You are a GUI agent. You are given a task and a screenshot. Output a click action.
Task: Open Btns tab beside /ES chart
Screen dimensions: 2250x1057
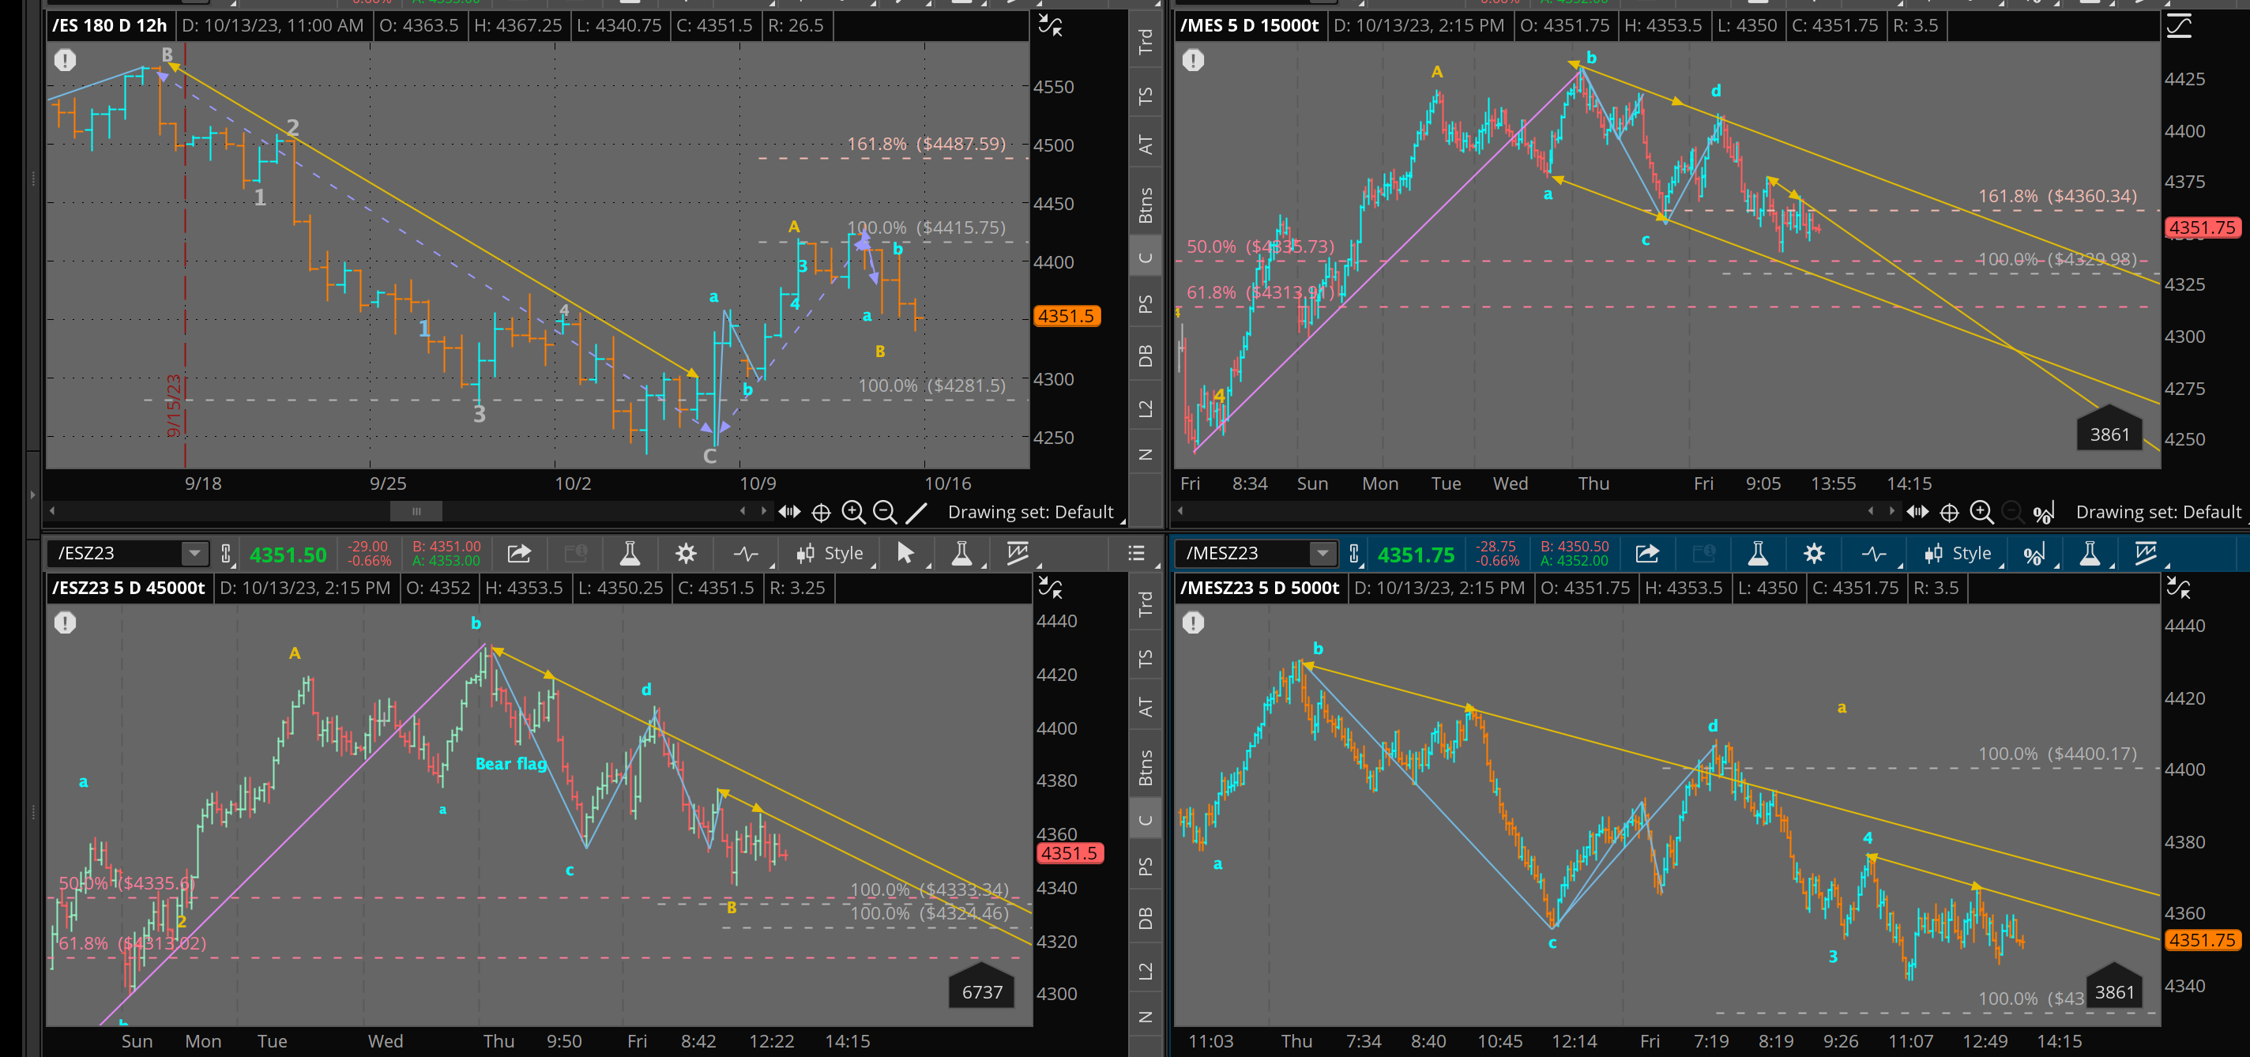[1145, 205]
